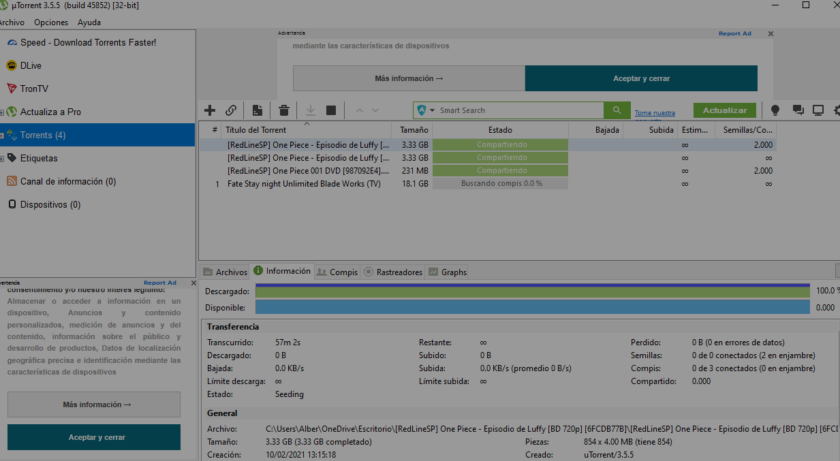Select Torrents (4) category
Viewport: 840px width, 461px height.
[97, 135]
